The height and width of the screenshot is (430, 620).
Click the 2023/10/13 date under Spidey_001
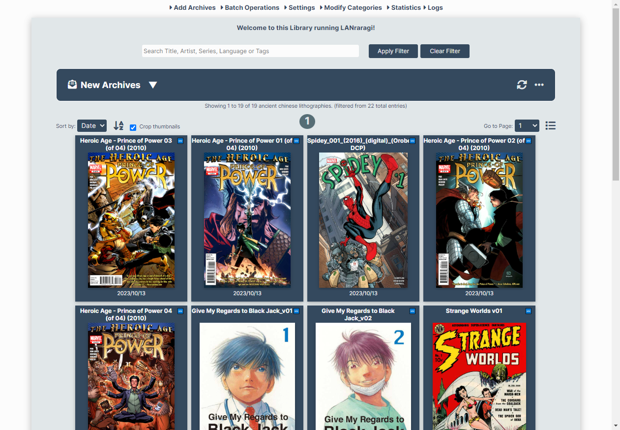tap(363, 293)
